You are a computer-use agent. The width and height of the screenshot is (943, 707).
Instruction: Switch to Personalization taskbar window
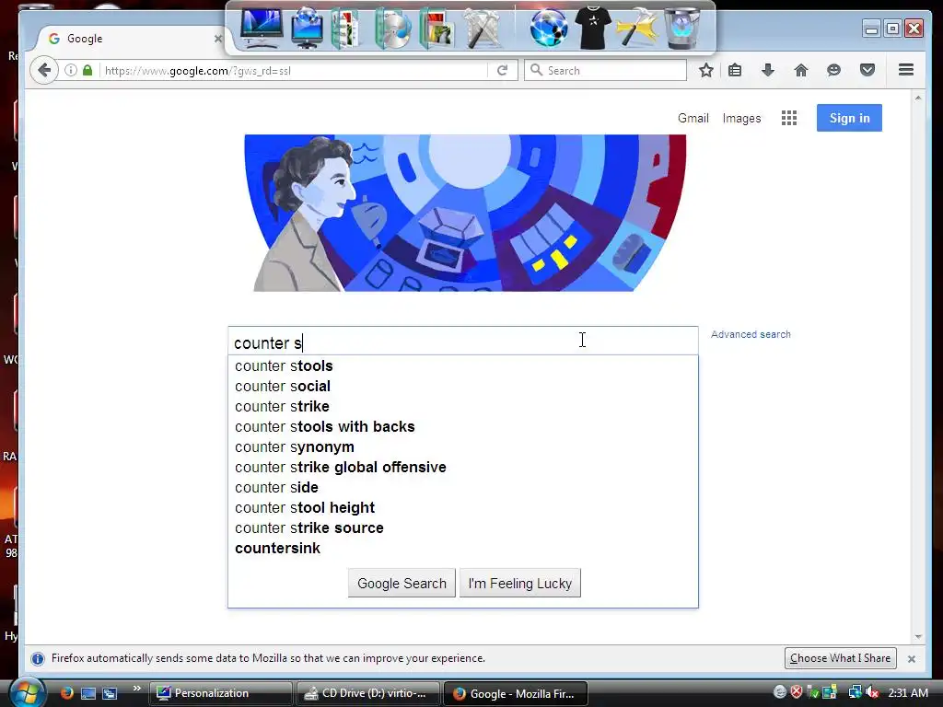(x=221, y=693)
